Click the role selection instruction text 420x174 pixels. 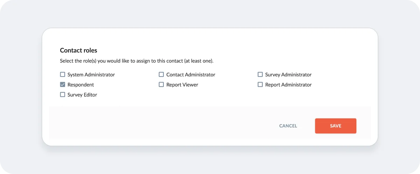click(136, 61)
